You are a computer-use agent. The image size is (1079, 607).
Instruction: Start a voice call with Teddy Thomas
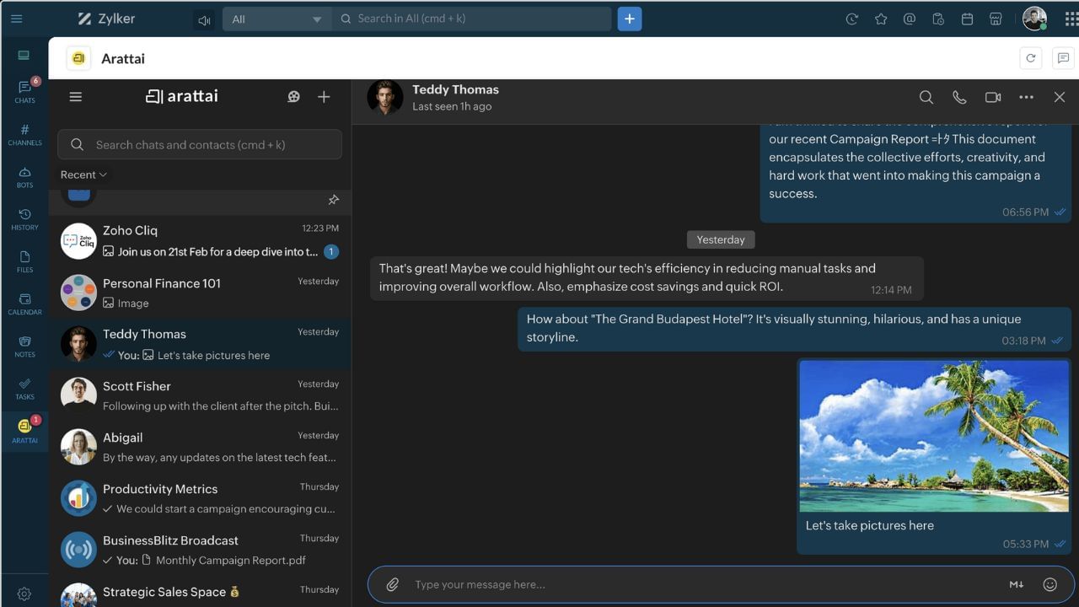coord(959,98)
